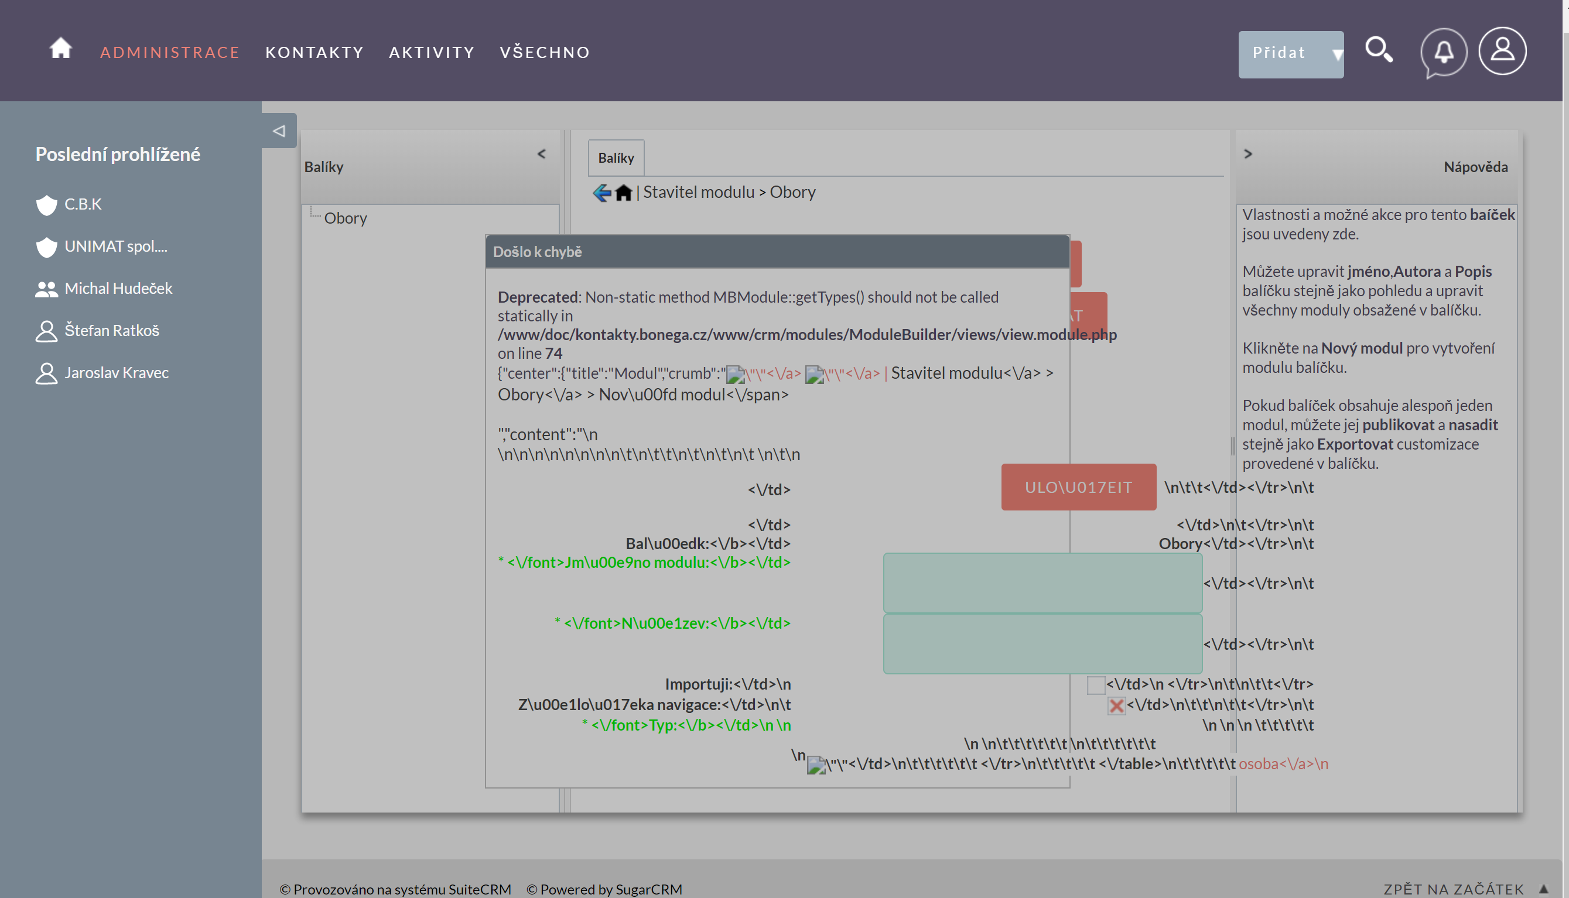Click the shield icon beside C.B.K

coord(46,205)
